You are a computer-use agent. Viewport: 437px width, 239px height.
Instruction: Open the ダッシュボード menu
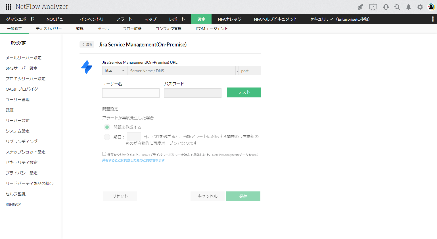[20, 19]
